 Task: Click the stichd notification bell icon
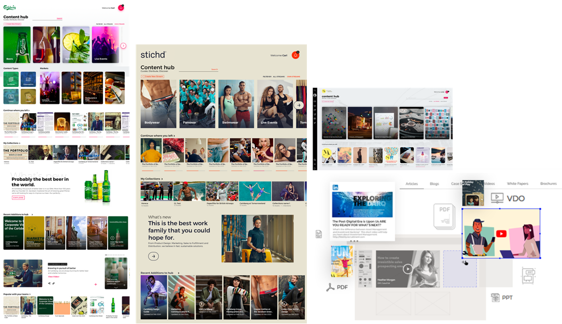coord(295,55)
